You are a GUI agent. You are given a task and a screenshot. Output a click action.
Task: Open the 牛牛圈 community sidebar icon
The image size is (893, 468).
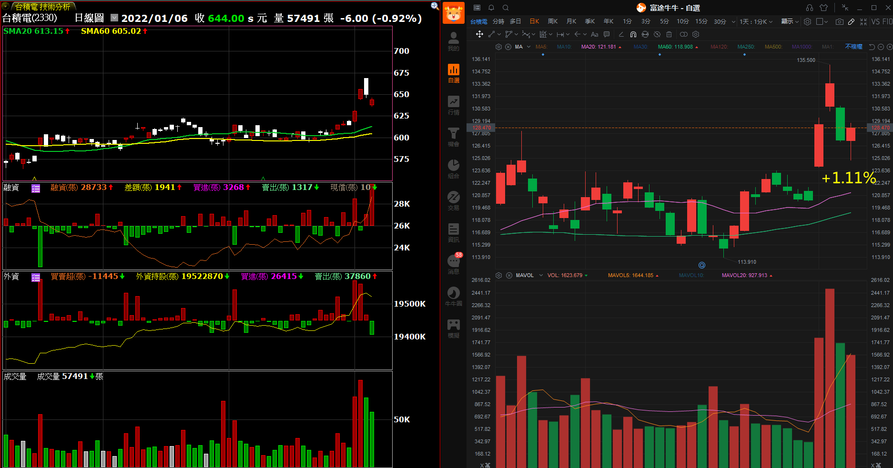coord(454,297)
